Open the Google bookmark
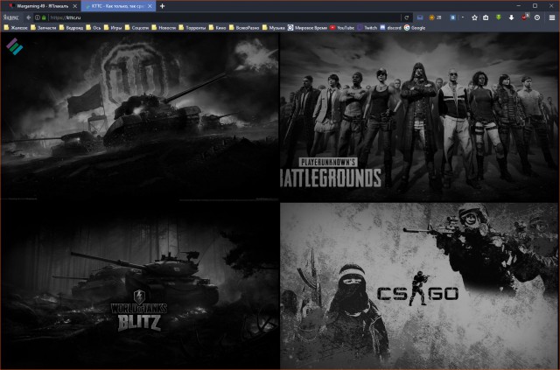 pyautogui.click(x=415, y=28)
